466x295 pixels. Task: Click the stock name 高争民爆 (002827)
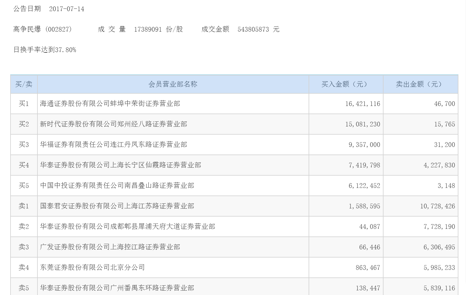[x=43, y=29]
